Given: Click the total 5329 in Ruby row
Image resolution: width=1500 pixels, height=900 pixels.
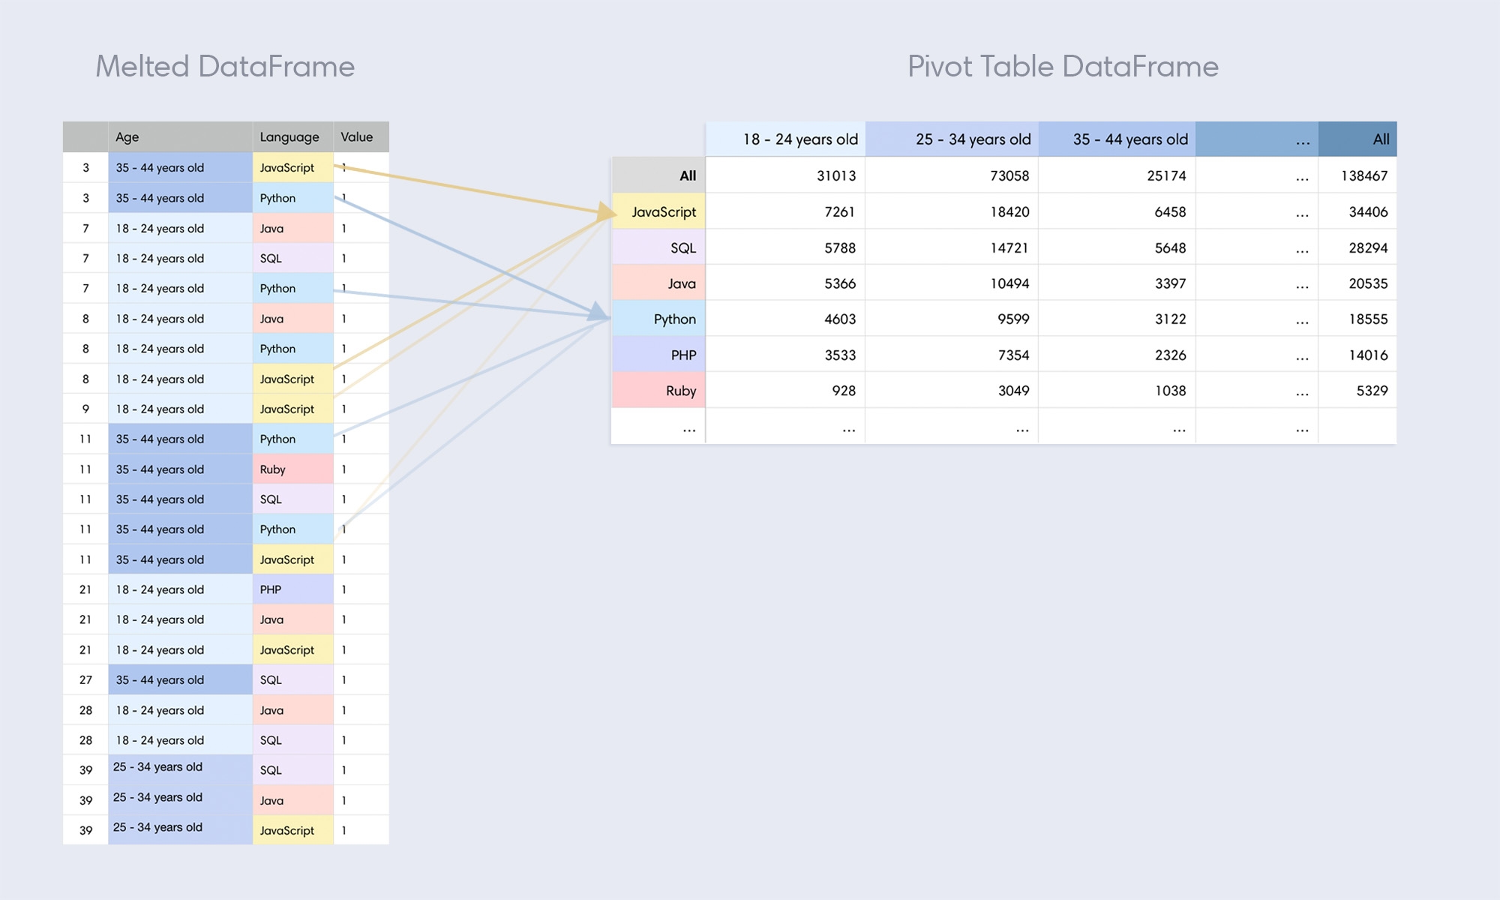Looking at the screenshot, I should coord(1372,390).
